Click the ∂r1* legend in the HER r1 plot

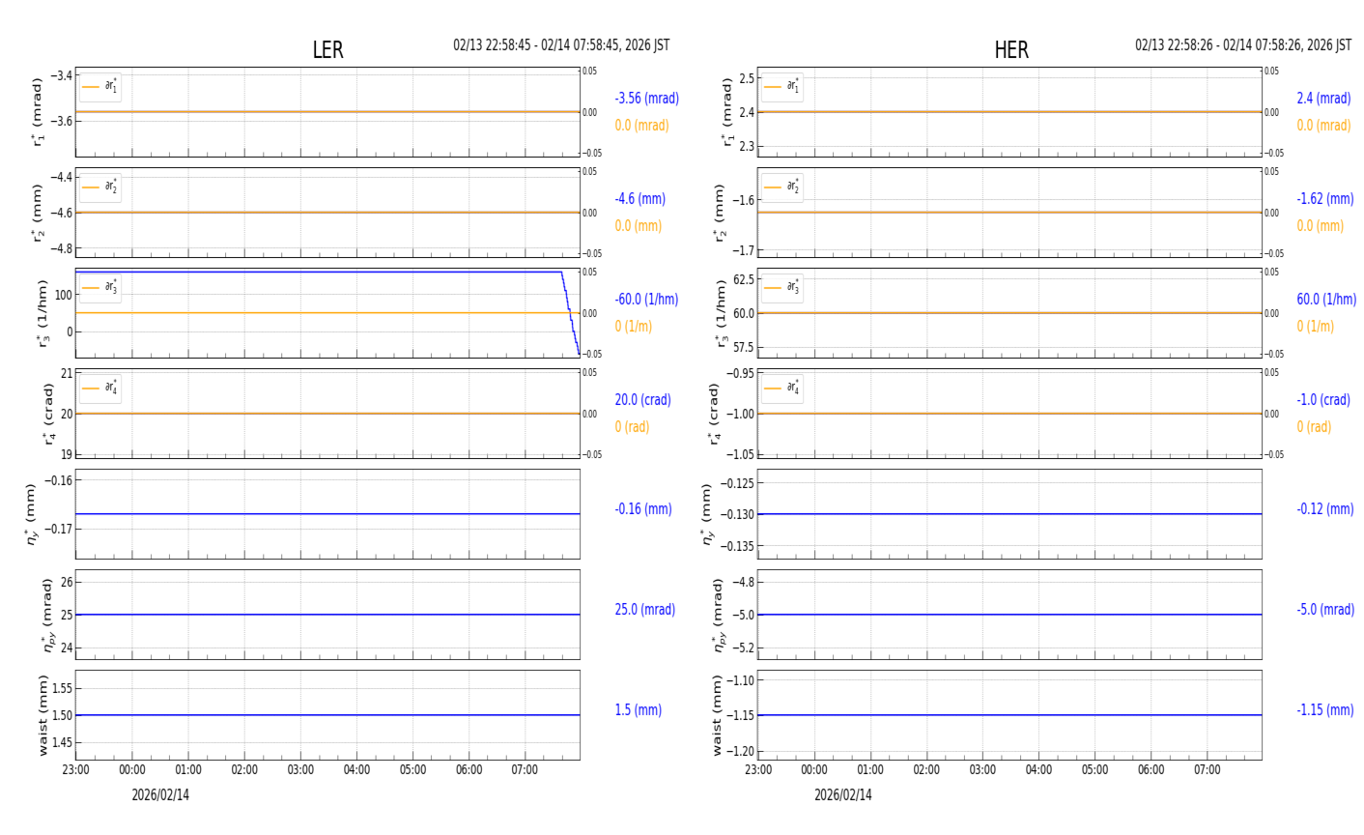(782, 87)
